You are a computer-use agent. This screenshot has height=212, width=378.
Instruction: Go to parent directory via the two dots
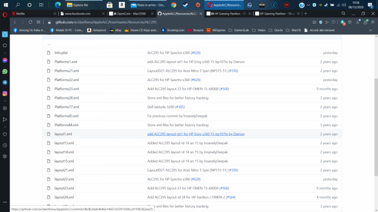[x=49, y=44]
